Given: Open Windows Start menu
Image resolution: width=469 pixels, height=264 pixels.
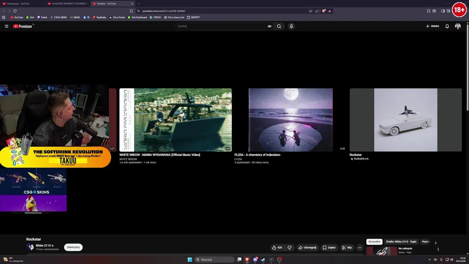Looking at the screenshot, I should pos(190,260).
